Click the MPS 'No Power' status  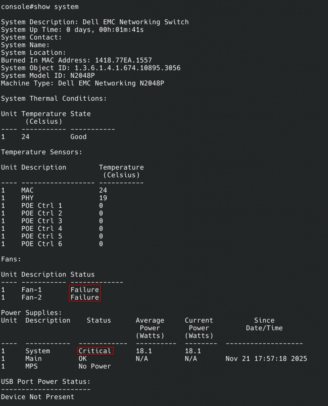point(94,366)
